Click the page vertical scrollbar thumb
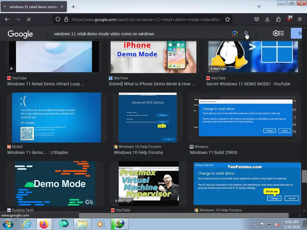 pos(305,176)
